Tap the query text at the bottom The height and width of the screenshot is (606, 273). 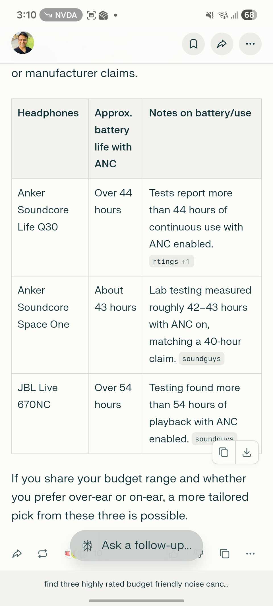coord(136,584)
